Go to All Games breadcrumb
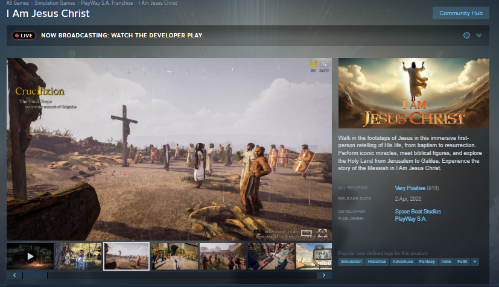 tap(17, 3)
